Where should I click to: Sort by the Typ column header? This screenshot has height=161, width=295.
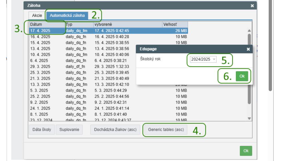(x=79, y=24)
